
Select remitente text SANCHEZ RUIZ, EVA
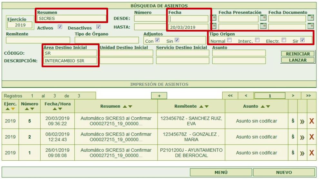pyautogui.click(x=205, y=121)
